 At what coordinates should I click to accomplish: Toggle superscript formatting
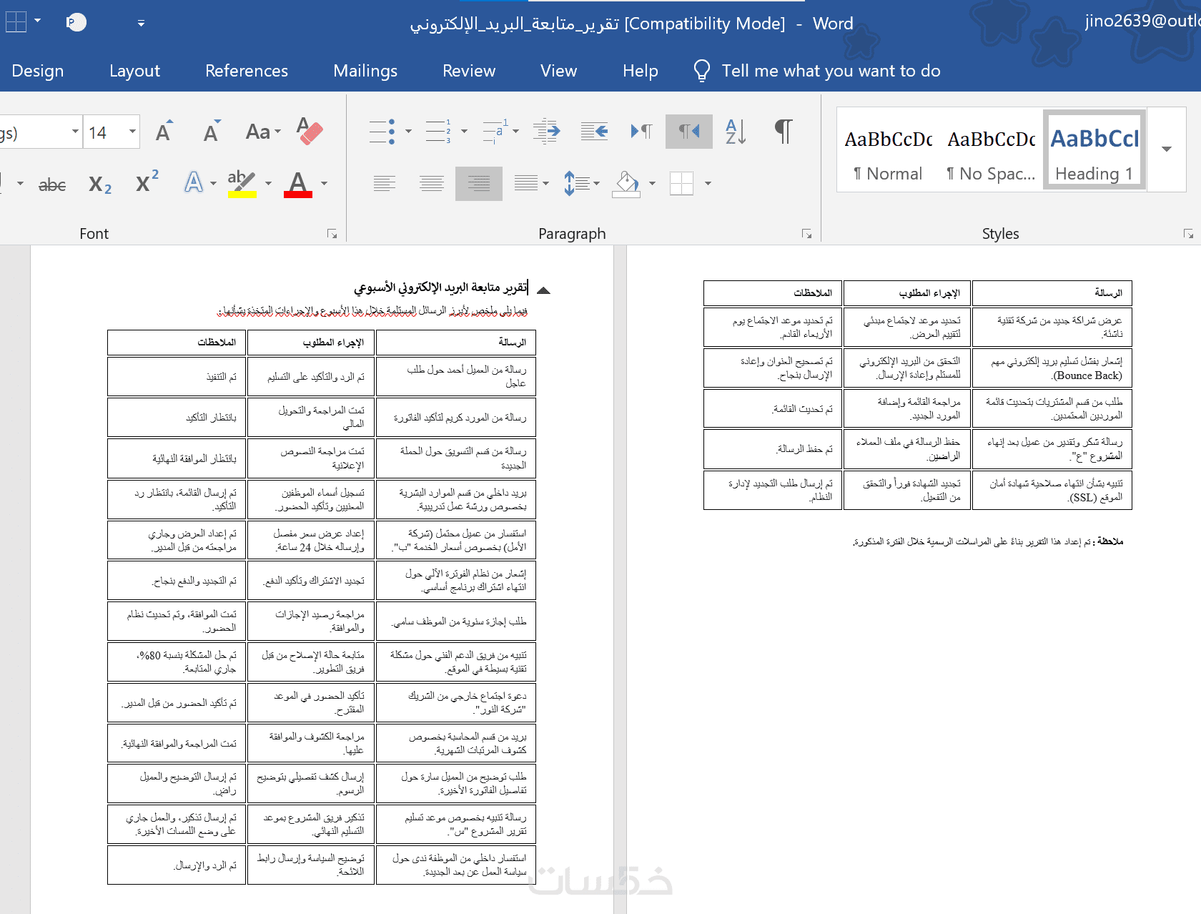tap(147, 182)
